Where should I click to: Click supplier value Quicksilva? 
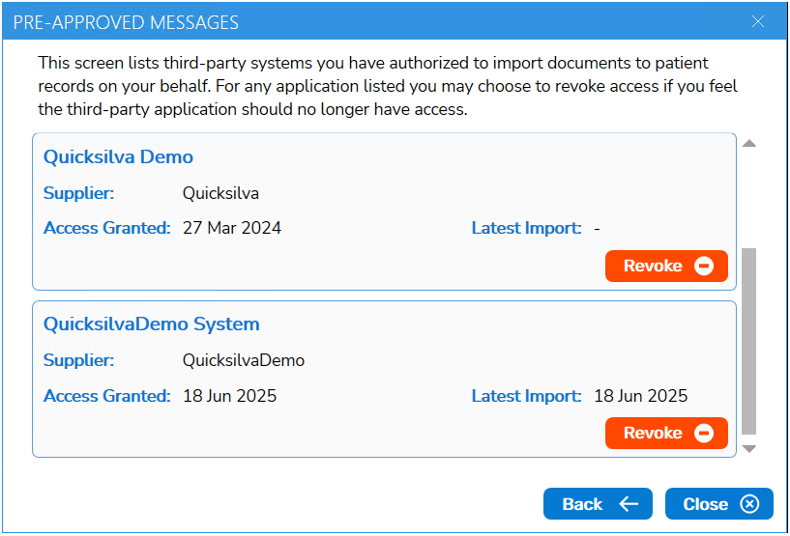coord(220,193)
